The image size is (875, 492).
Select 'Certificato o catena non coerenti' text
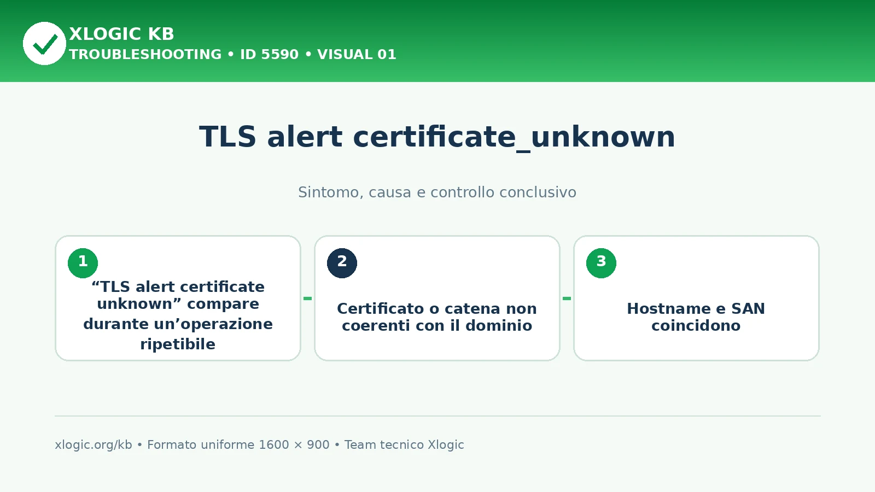[437, 317]
